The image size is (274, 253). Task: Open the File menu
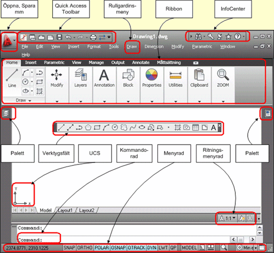pos(25,47)
